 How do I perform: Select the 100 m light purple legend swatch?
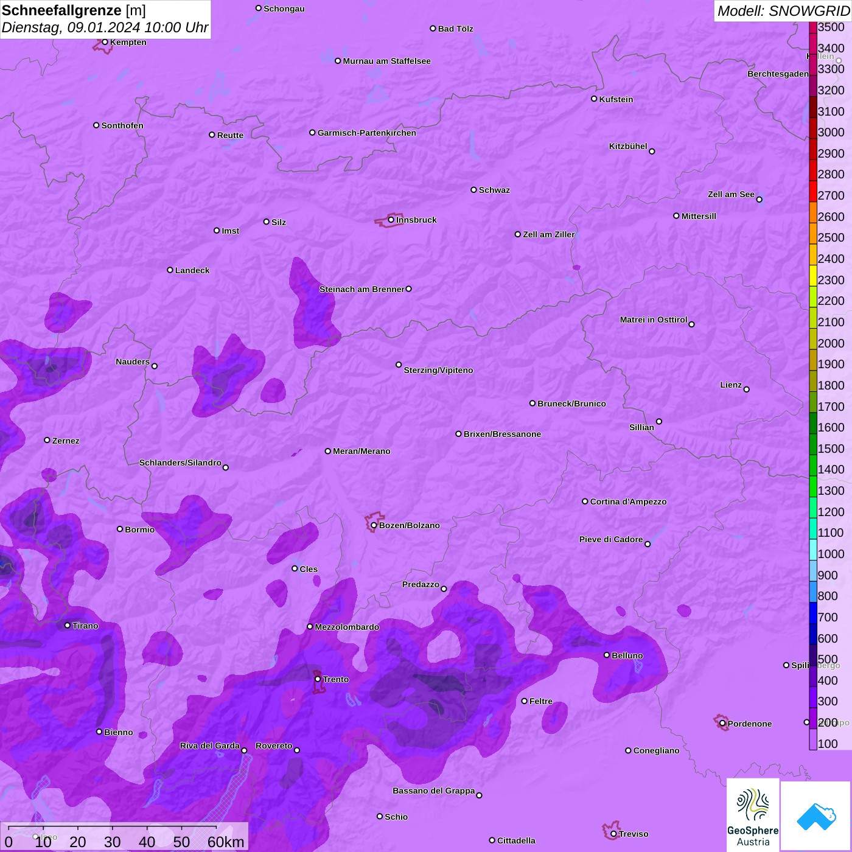[813, 739]
